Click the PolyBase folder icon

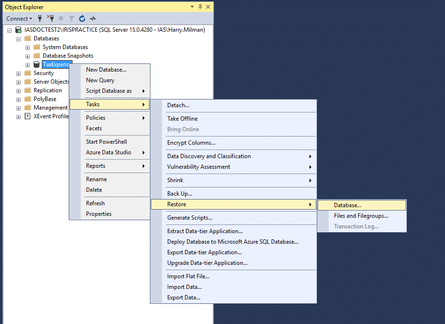coord(27,99)
